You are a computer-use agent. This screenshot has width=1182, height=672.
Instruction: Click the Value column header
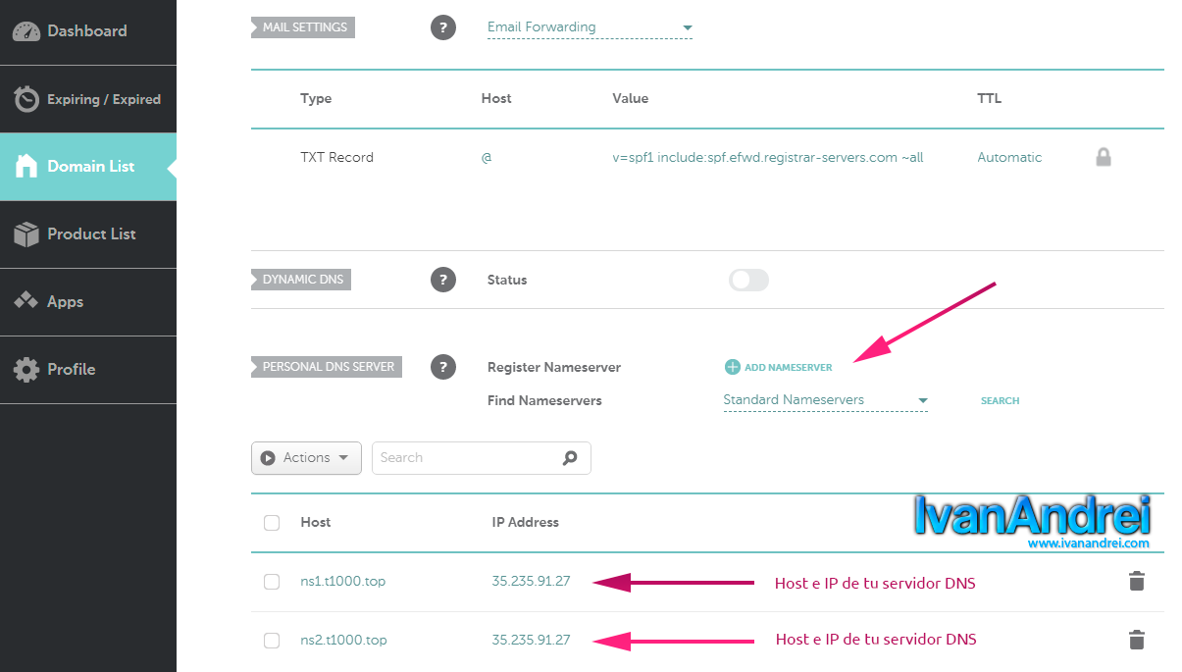point(630,98)
